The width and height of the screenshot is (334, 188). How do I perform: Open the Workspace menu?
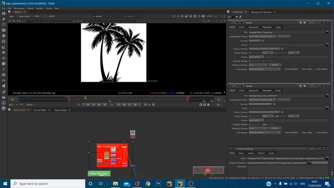pos(19,8)
